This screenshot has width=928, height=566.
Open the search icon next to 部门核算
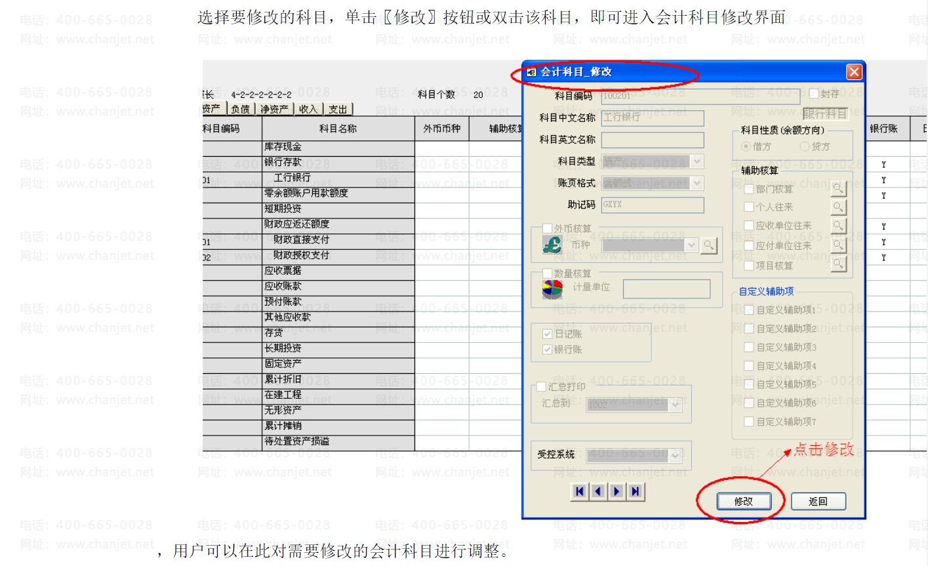[x=838, y=189]
